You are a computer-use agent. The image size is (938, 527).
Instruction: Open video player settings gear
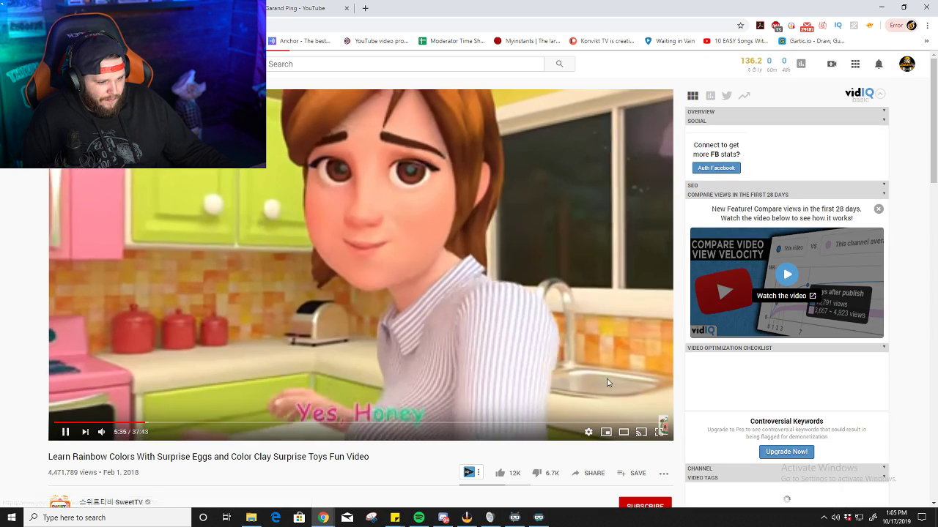[588, 432]
